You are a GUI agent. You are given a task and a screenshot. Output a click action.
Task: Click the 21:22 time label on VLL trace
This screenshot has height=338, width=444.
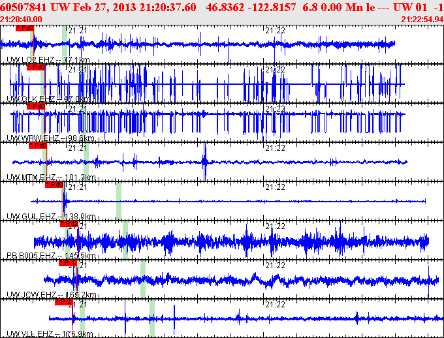tap(275, 304)
